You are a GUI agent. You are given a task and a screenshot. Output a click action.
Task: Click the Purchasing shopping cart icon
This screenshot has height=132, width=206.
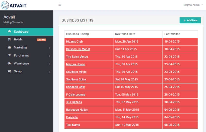click(10, 55)
